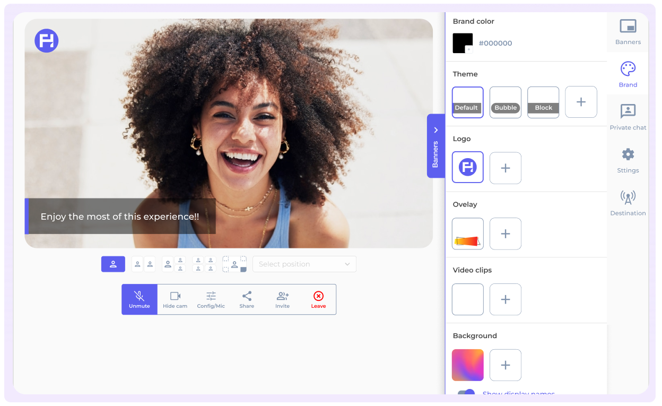Invite participants using the Invite icon

(x=283, y=296)
